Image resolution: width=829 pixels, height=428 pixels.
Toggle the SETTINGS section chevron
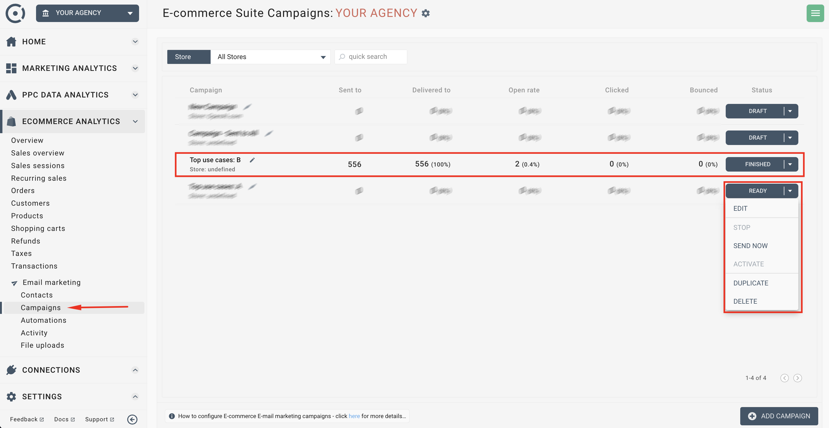[135, 397]
